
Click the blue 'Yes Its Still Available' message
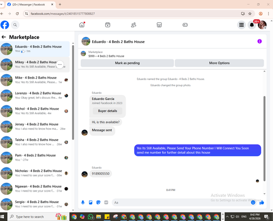(x=198, y=150)
